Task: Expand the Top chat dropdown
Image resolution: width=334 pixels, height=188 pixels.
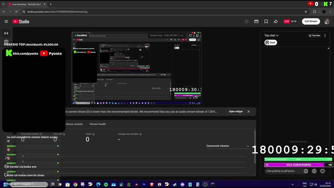Action: pyautogui.click(x=271, y=36)
